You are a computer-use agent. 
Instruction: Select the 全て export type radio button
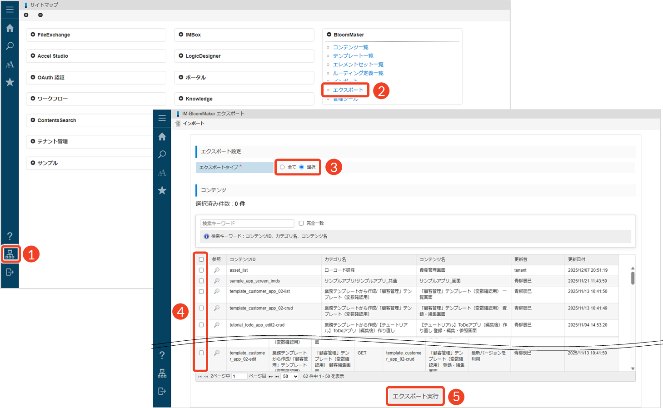coord(282,167)
